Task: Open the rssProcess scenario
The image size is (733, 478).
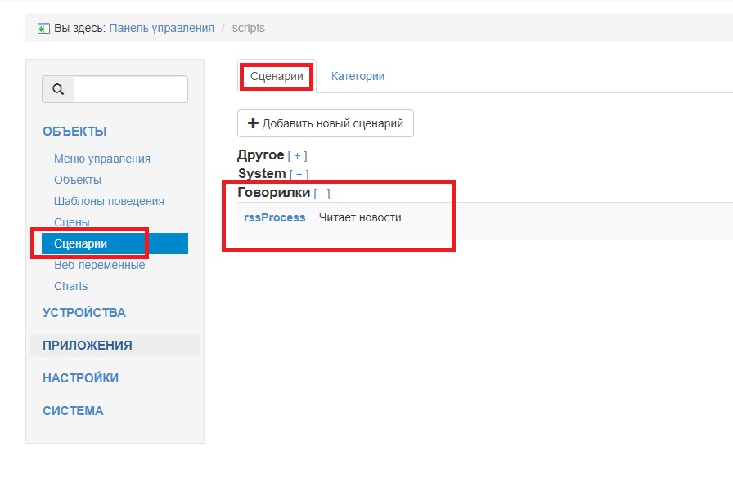Action: pos(275,217)
